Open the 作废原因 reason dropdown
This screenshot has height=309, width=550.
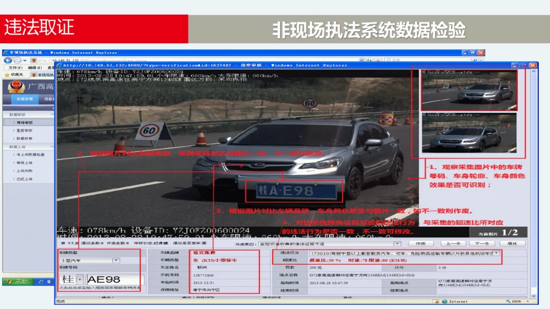click(x=397, y=243)
